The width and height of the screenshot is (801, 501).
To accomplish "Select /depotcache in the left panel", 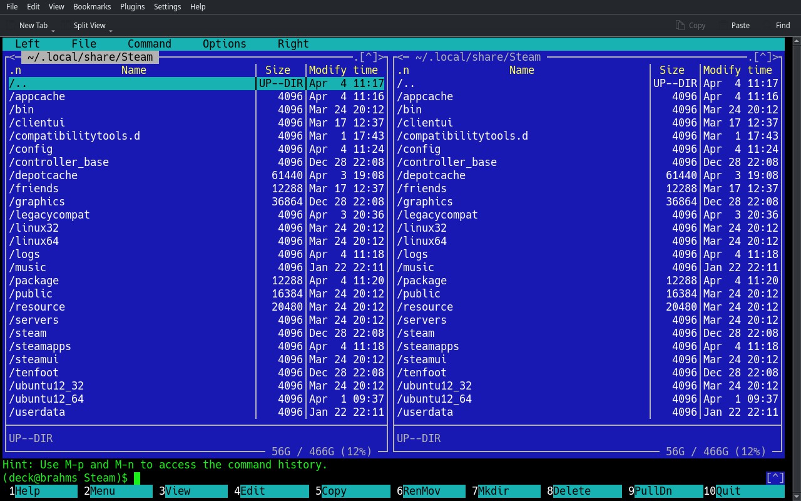I will point(196,175).
